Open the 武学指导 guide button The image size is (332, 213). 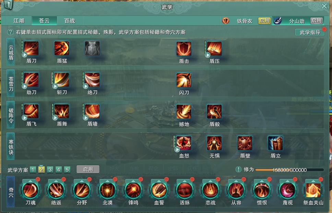coord(310,32)
